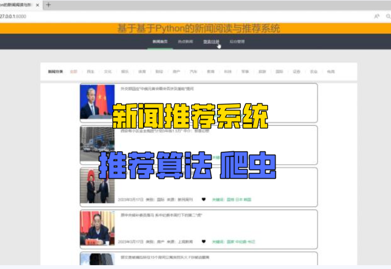The width and height of the screenshot is (391, 269).
Task: Open the street buildings news thumbnail
Action: (97, 144)
